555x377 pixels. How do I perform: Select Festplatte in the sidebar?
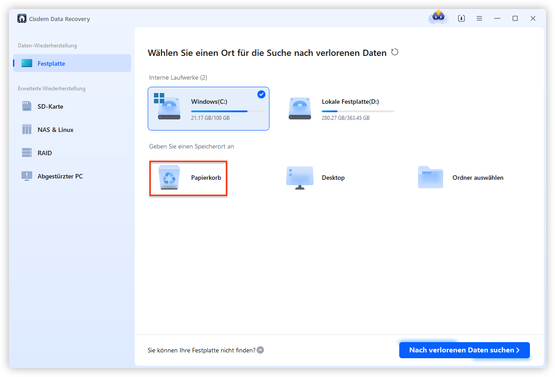point(72,64)
